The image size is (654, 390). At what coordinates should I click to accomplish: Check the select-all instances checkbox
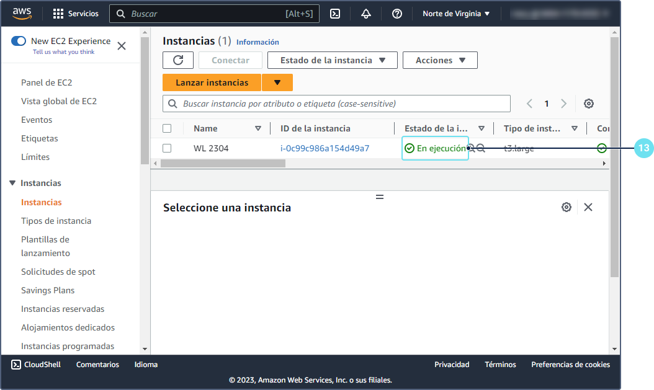pyautogui.click(x=167, y=128)
